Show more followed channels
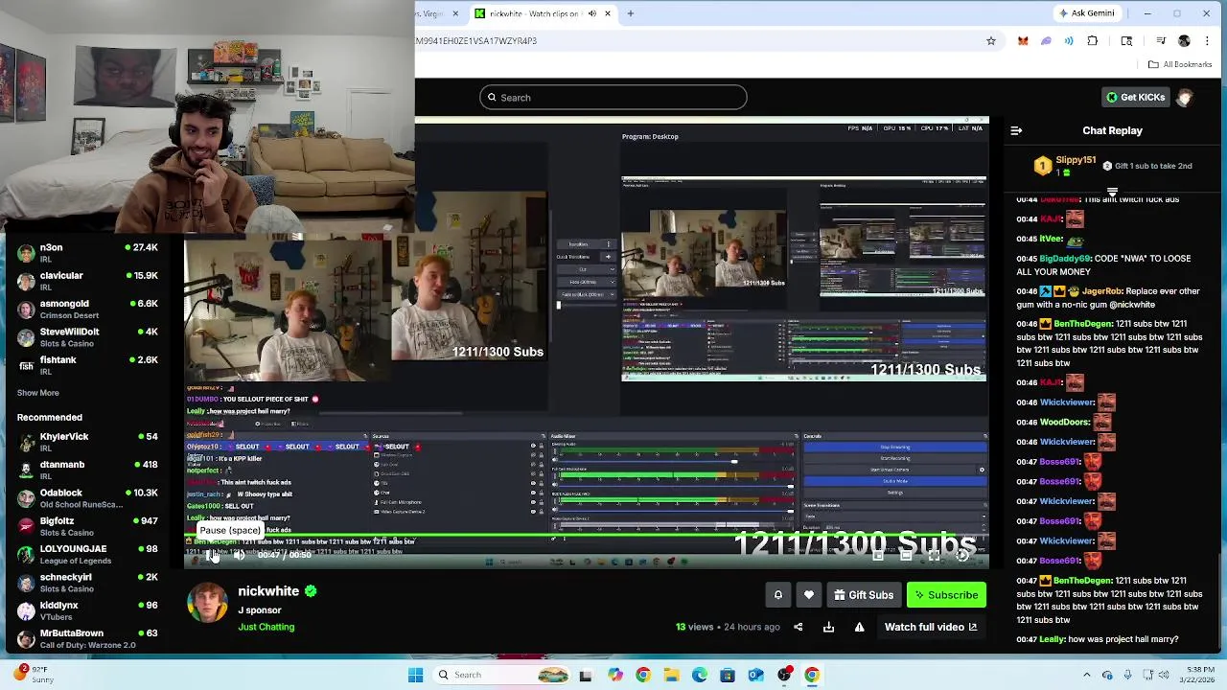1227x690 pixels. pos(37,393)
